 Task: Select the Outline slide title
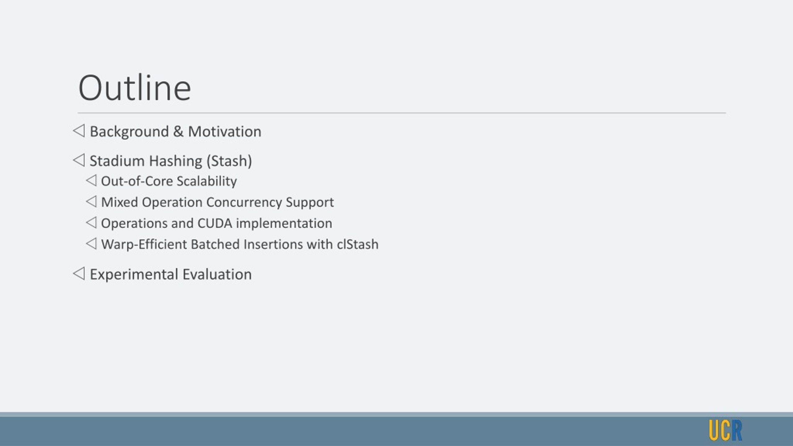click(x=135, y=88)
